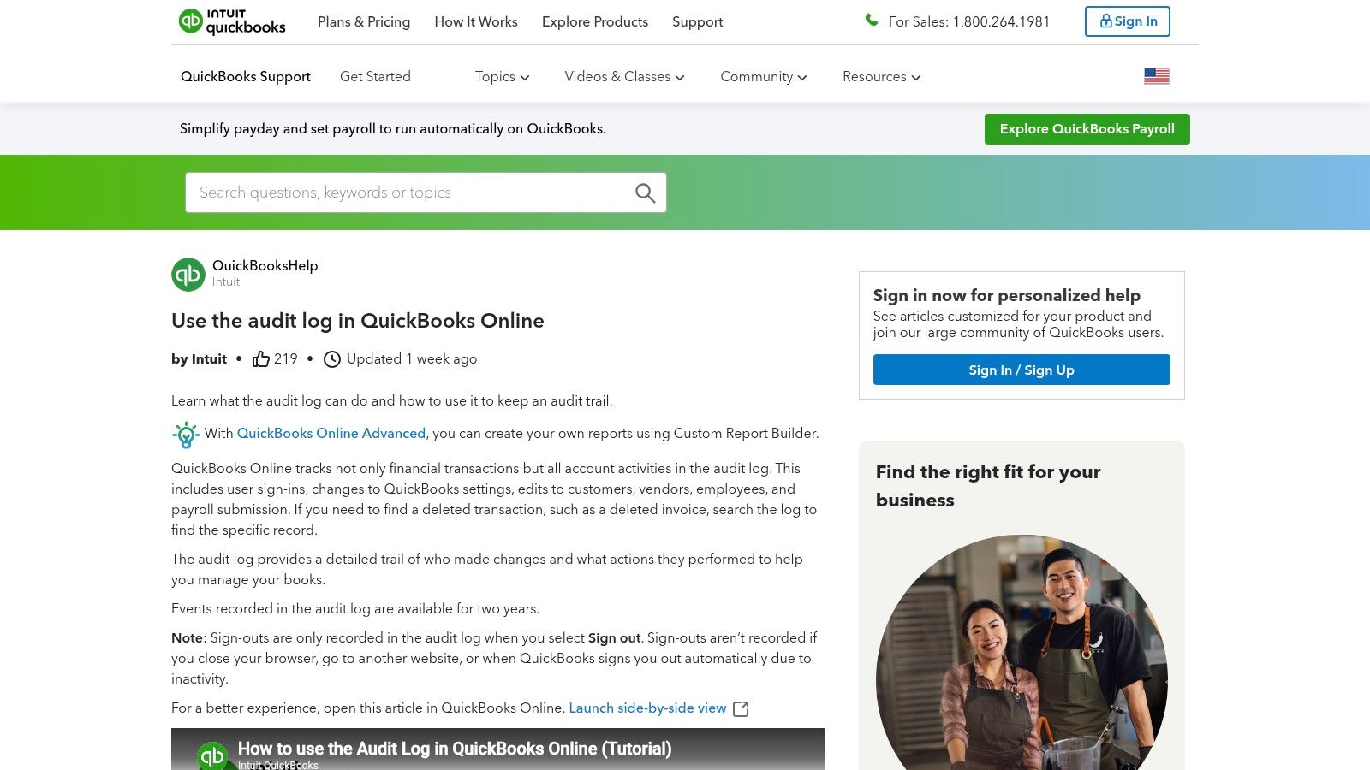Open the Support menu item
The width and height of the screenshot is (1370, 770).
click(697, 22)
